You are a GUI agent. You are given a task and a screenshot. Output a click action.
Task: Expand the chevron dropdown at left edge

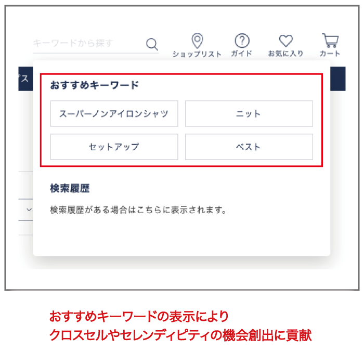(29, 210)
